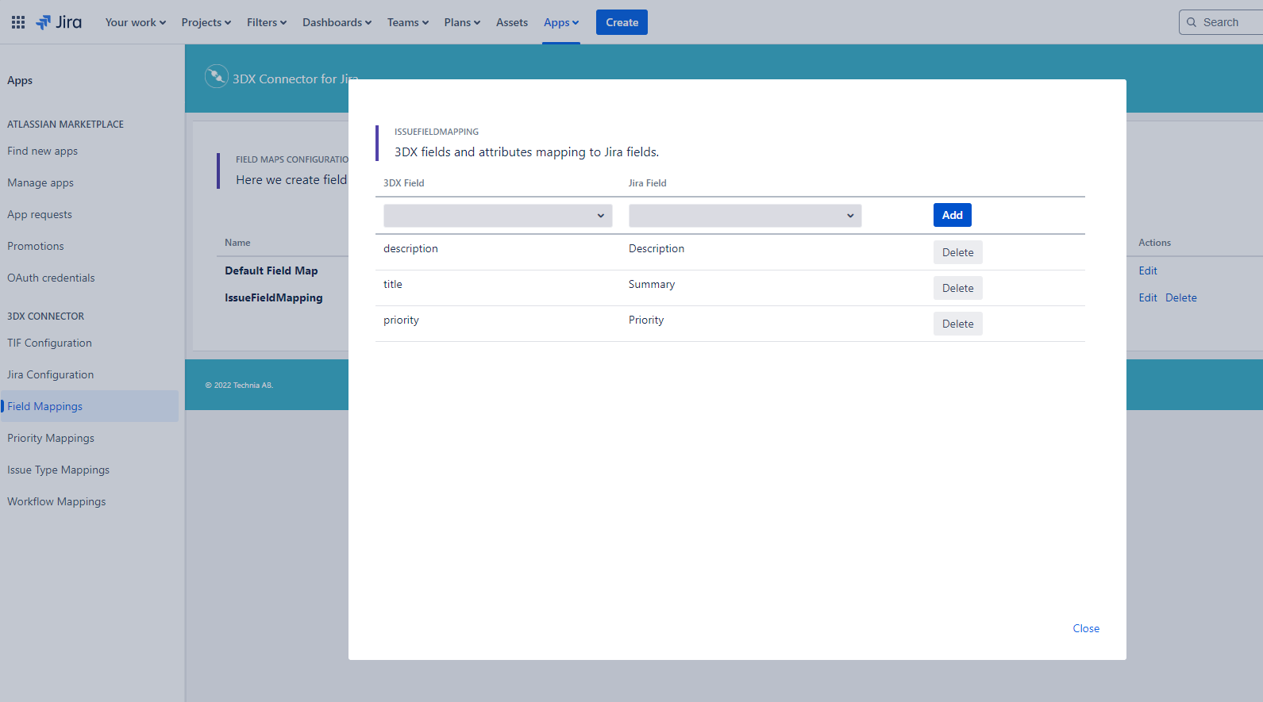Open OAuth credentials page
This screenshot has height=702, width=1263.
click(51, 278)
